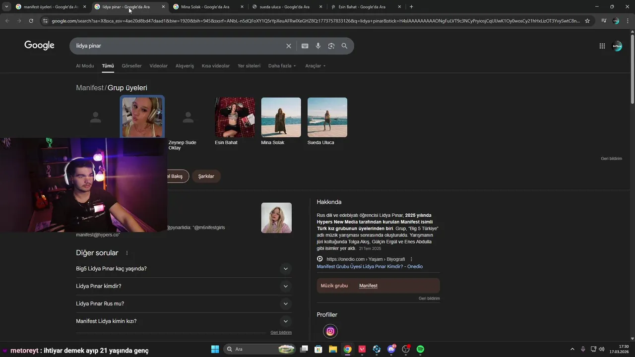Open the Manifest music group link
This screenshot has height=357, width=635.
pos(368,286)
